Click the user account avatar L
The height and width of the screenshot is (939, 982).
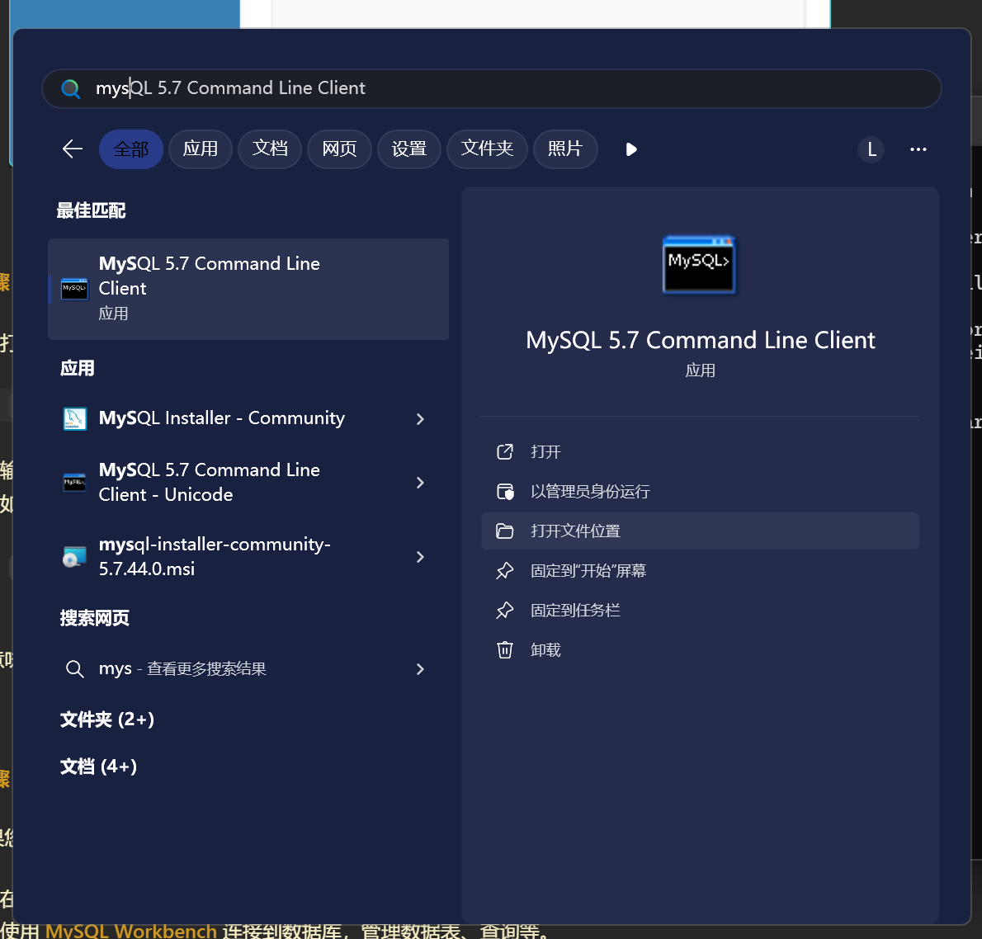[x=871, y=149]
